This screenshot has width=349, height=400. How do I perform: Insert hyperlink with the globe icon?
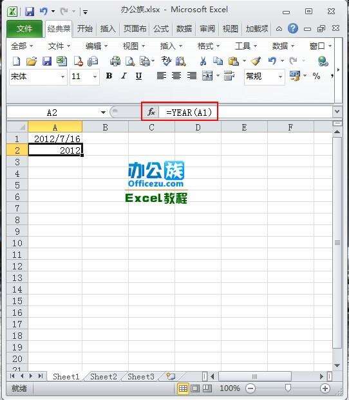(x=323, y=61)
